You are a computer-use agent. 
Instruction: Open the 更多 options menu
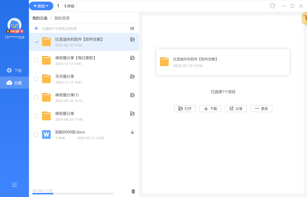[261, 109]
